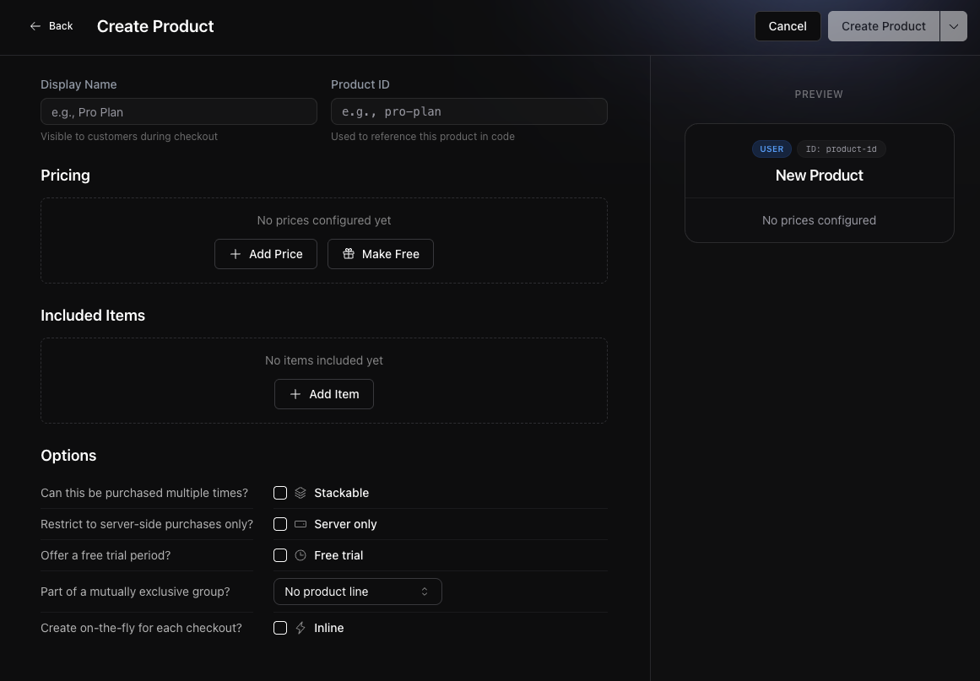This screenshot has height=681, width=980.
Task: Click the Make Free button
Action: [x=380, y=254]
